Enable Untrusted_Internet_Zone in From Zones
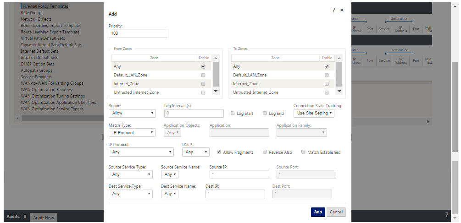The width and height of the screenshot is (461, 223). (x=203, y=92)
